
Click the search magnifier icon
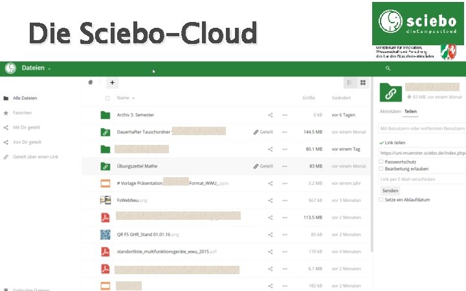(x=388, y=69)
